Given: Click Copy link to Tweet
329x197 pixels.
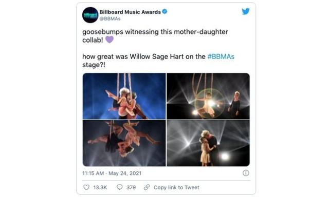Looking at the screenshot, I should coord(176,187).
